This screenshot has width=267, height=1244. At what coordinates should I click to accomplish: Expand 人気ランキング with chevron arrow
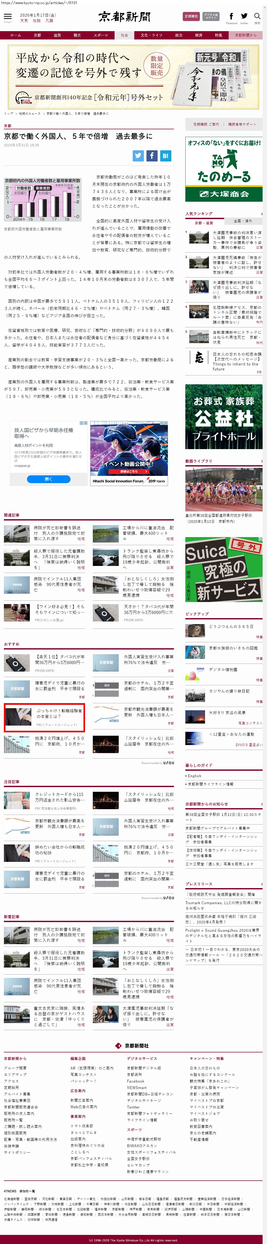pos(262,213)
